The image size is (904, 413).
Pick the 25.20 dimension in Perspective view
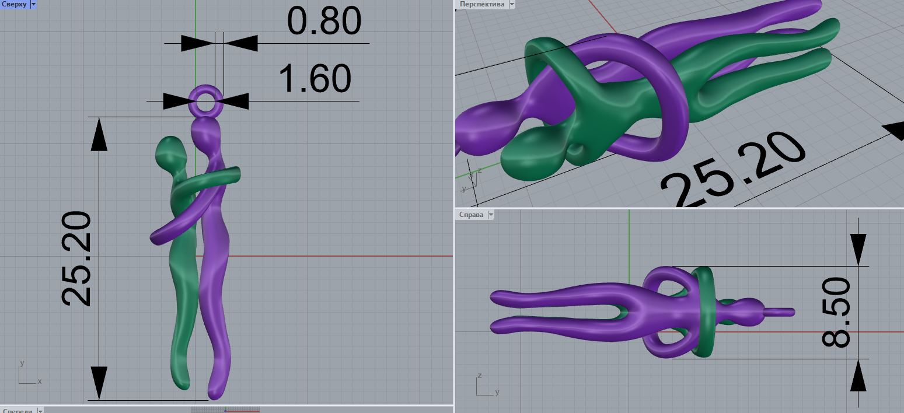coord(735,169)
